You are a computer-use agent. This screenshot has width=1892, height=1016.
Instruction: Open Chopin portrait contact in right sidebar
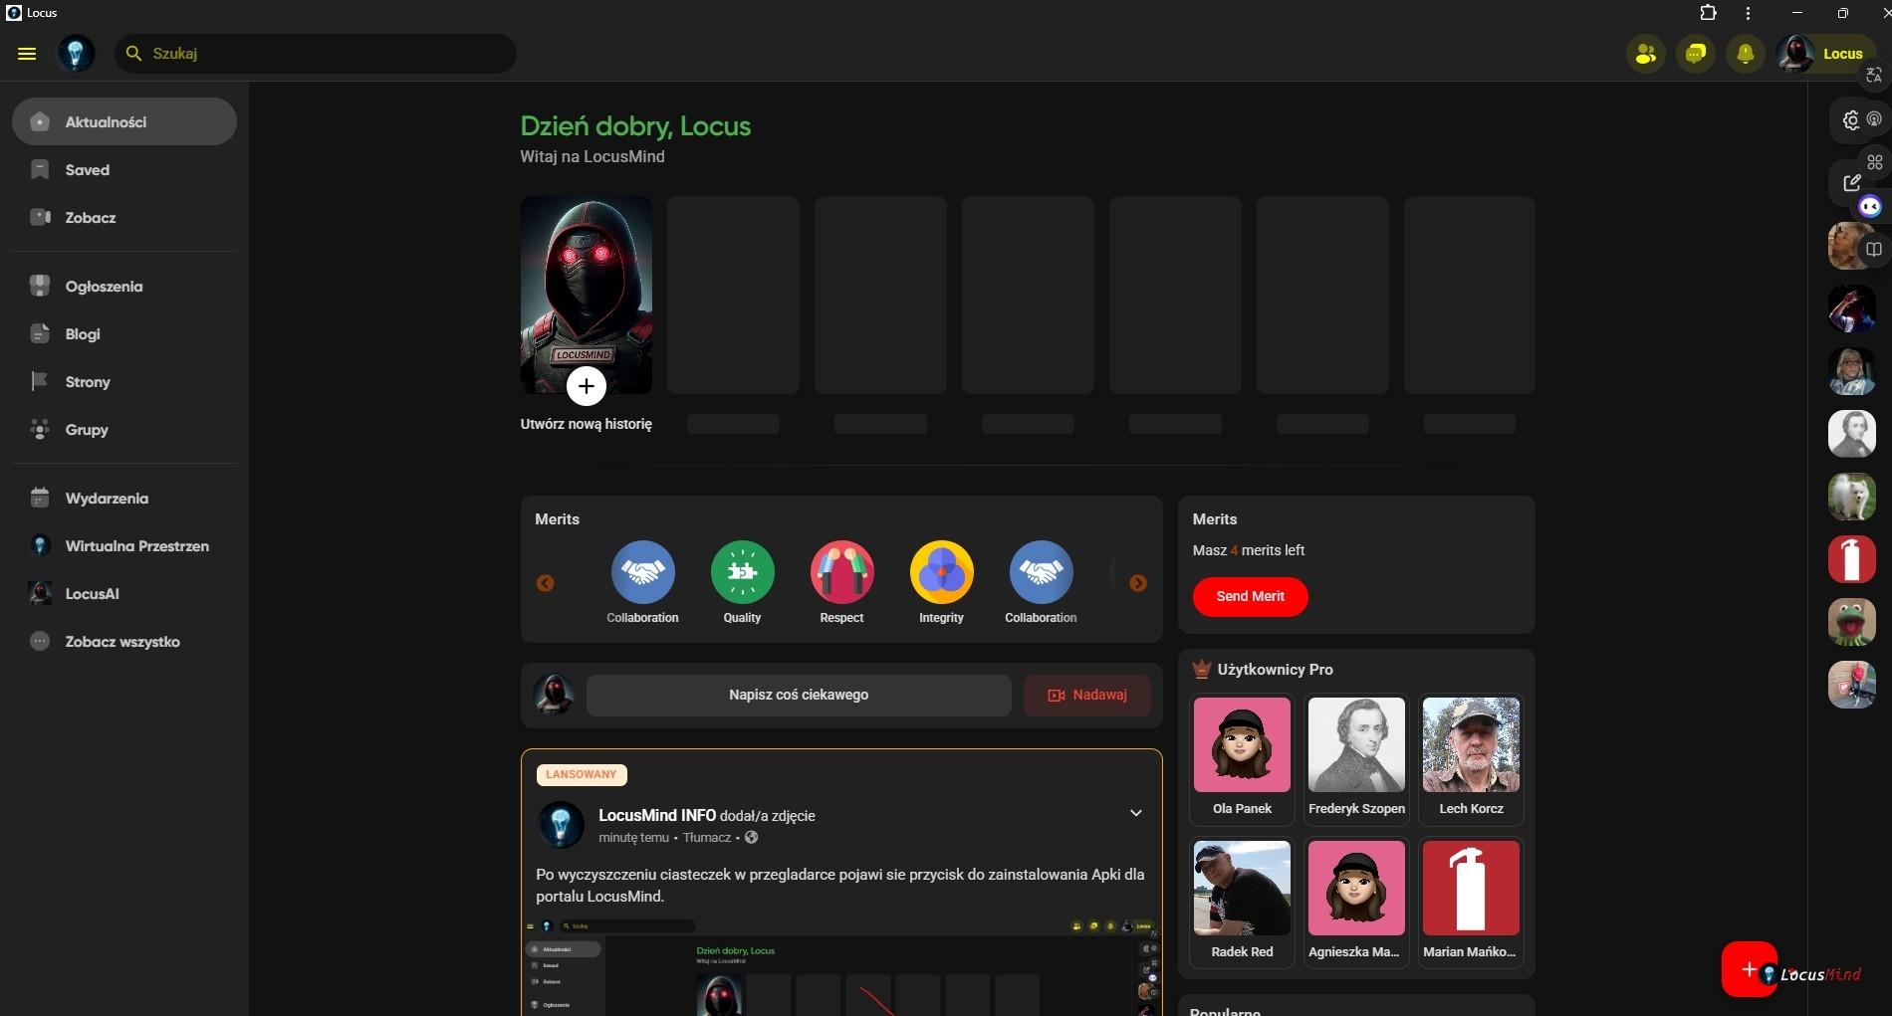point(1851,434)
